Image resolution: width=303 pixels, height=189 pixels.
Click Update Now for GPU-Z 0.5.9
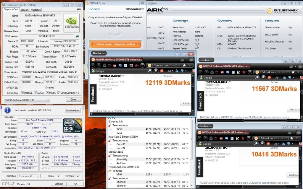(72, 110)
